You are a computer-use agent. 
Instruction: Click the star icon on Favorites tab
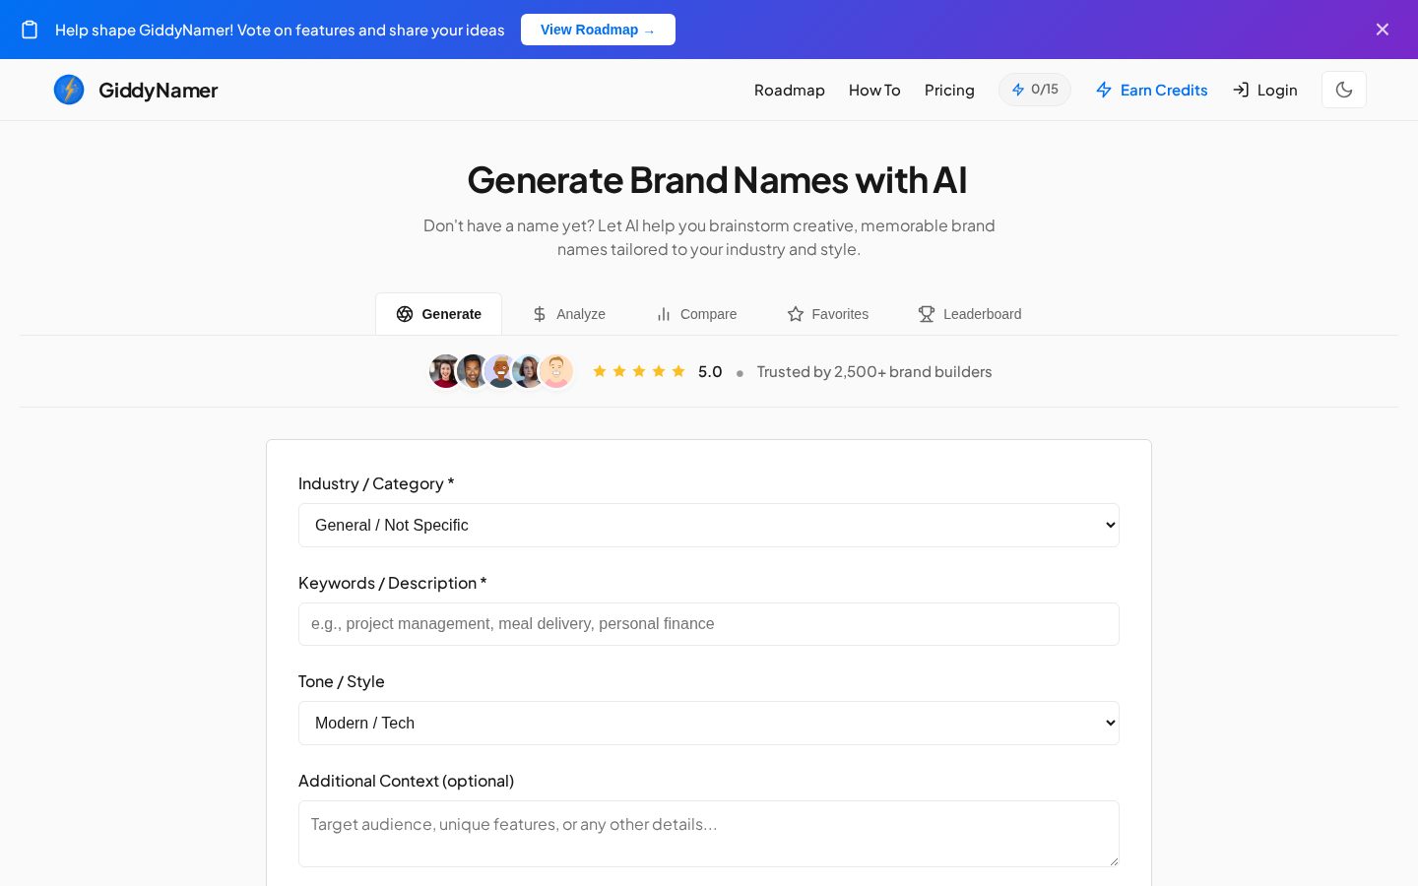[x=796, y=314]
